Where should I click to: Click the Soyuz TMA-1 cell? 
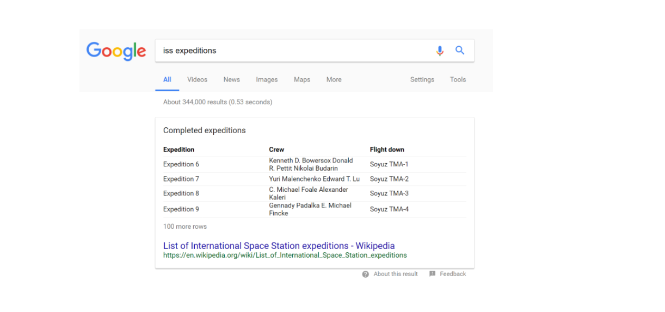coord(389,164)
